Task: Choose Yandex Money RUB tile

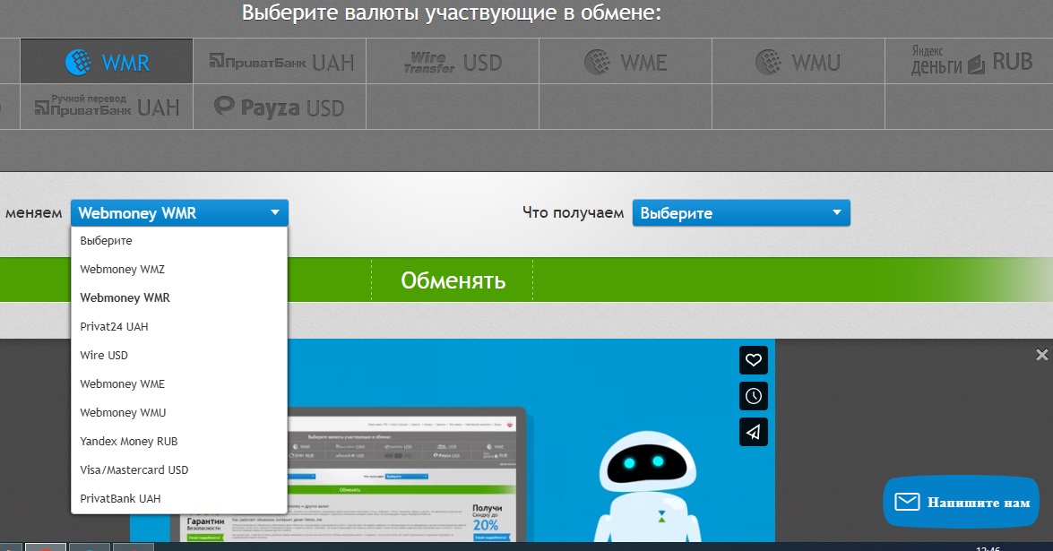Action: click(971, 62)
